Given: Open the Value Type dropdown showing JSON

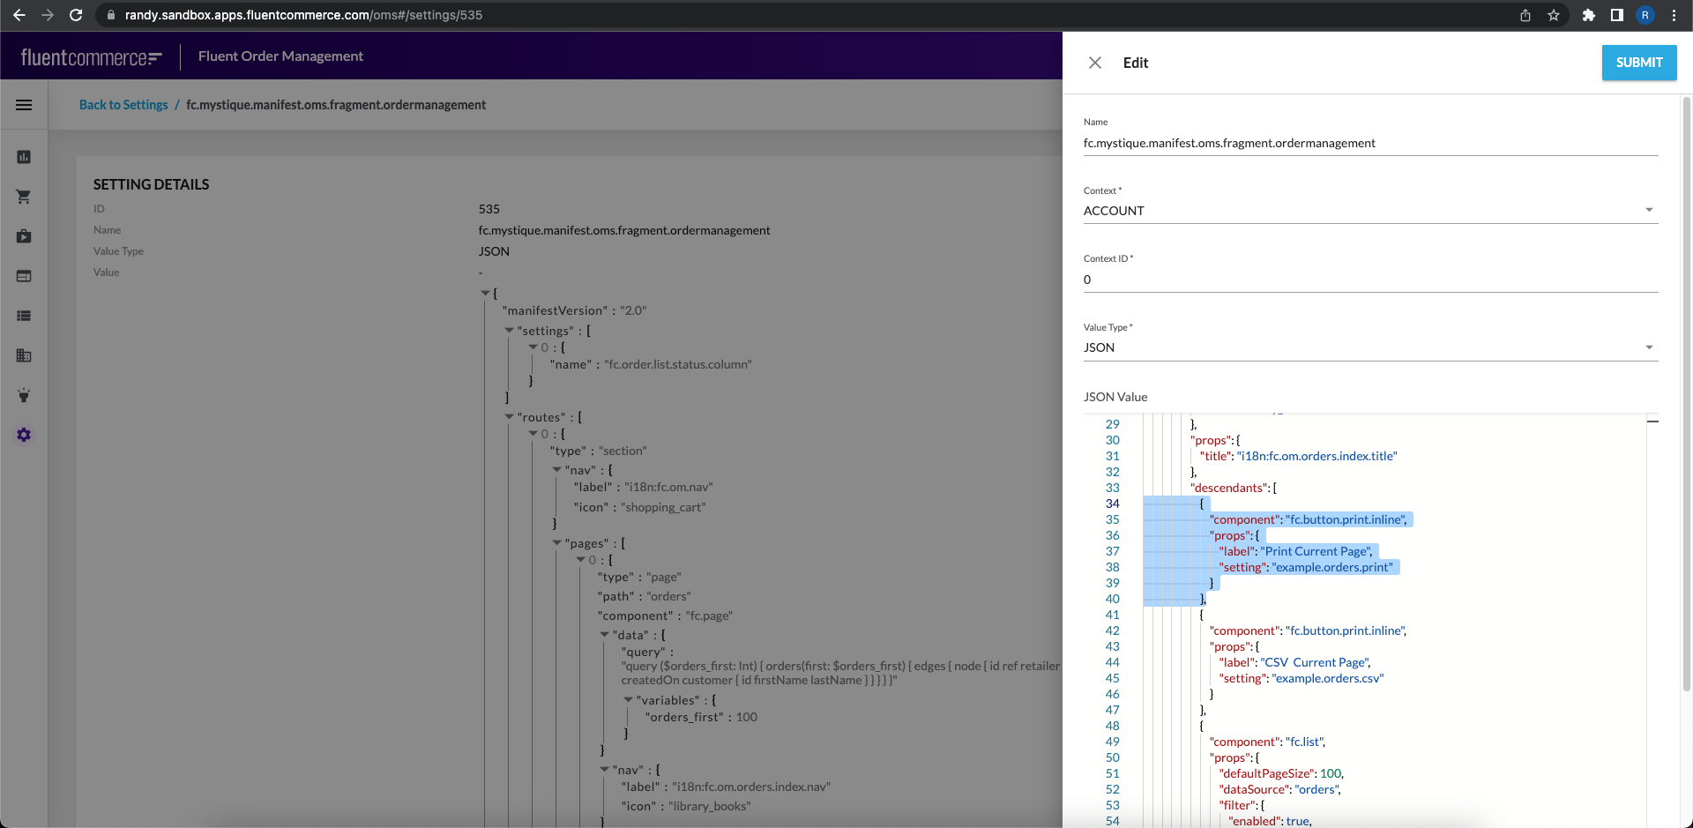Looking at the screenshot, I should pyautogui.click(x=1370, y=347).
